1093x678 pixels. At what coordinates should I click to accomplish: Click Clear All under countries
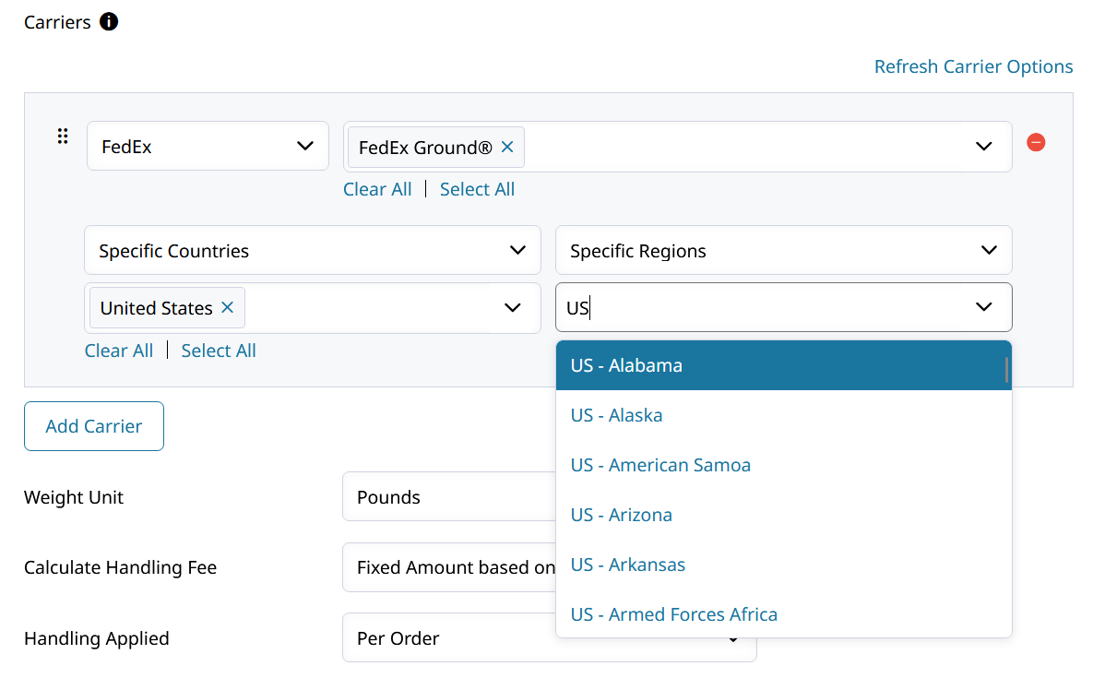coord(118,351)
